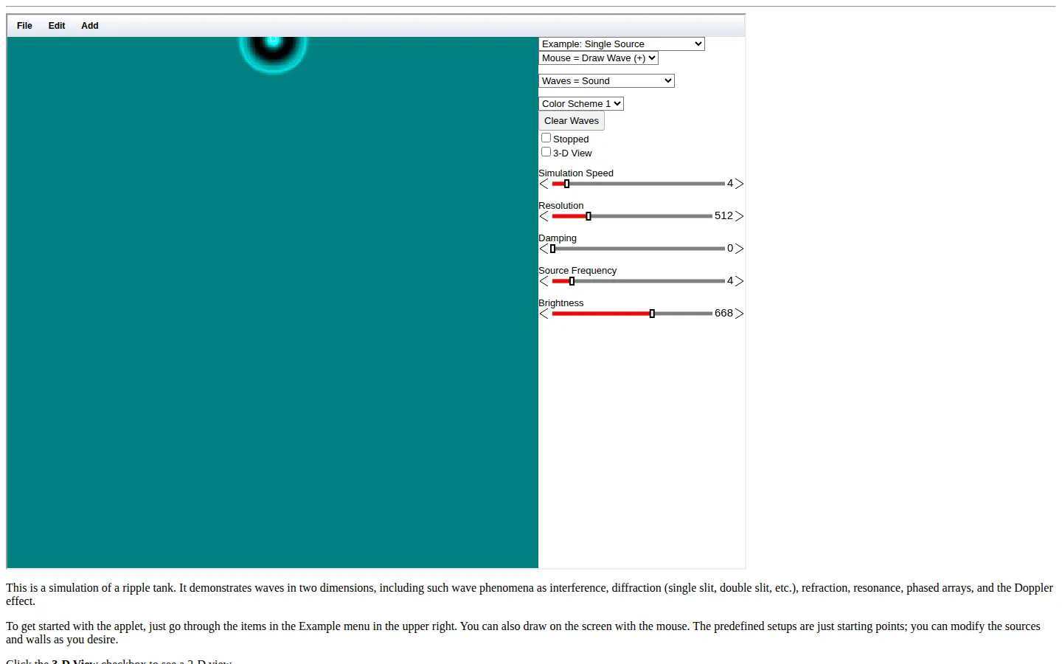Expand the Example: Single Source dropdown

point(622,44)
